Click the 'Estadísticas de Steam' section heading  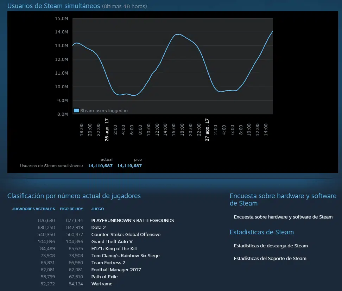point(261,232)
